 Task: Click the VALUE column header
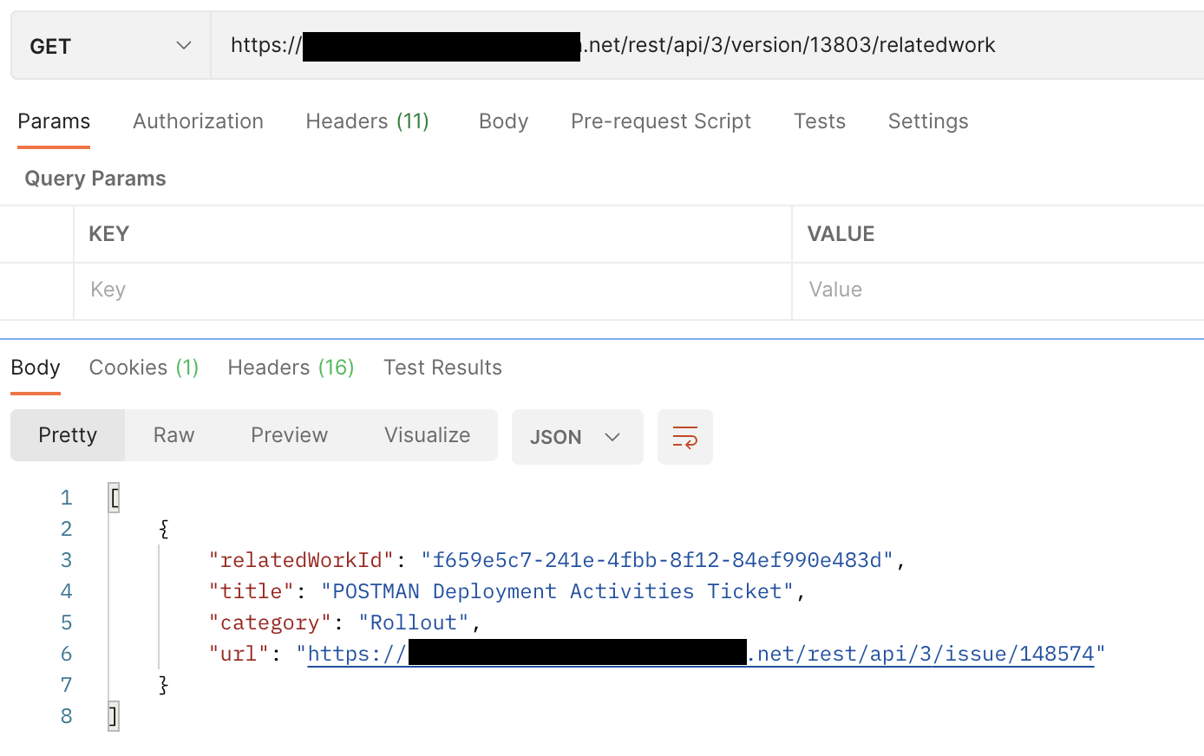[841, 234]
